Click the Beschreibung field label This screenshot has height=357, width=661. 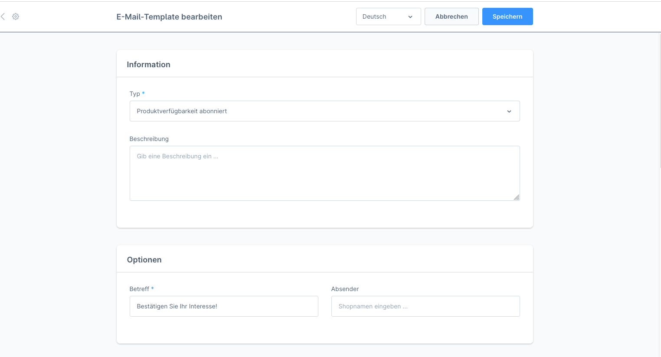[149, 139]
